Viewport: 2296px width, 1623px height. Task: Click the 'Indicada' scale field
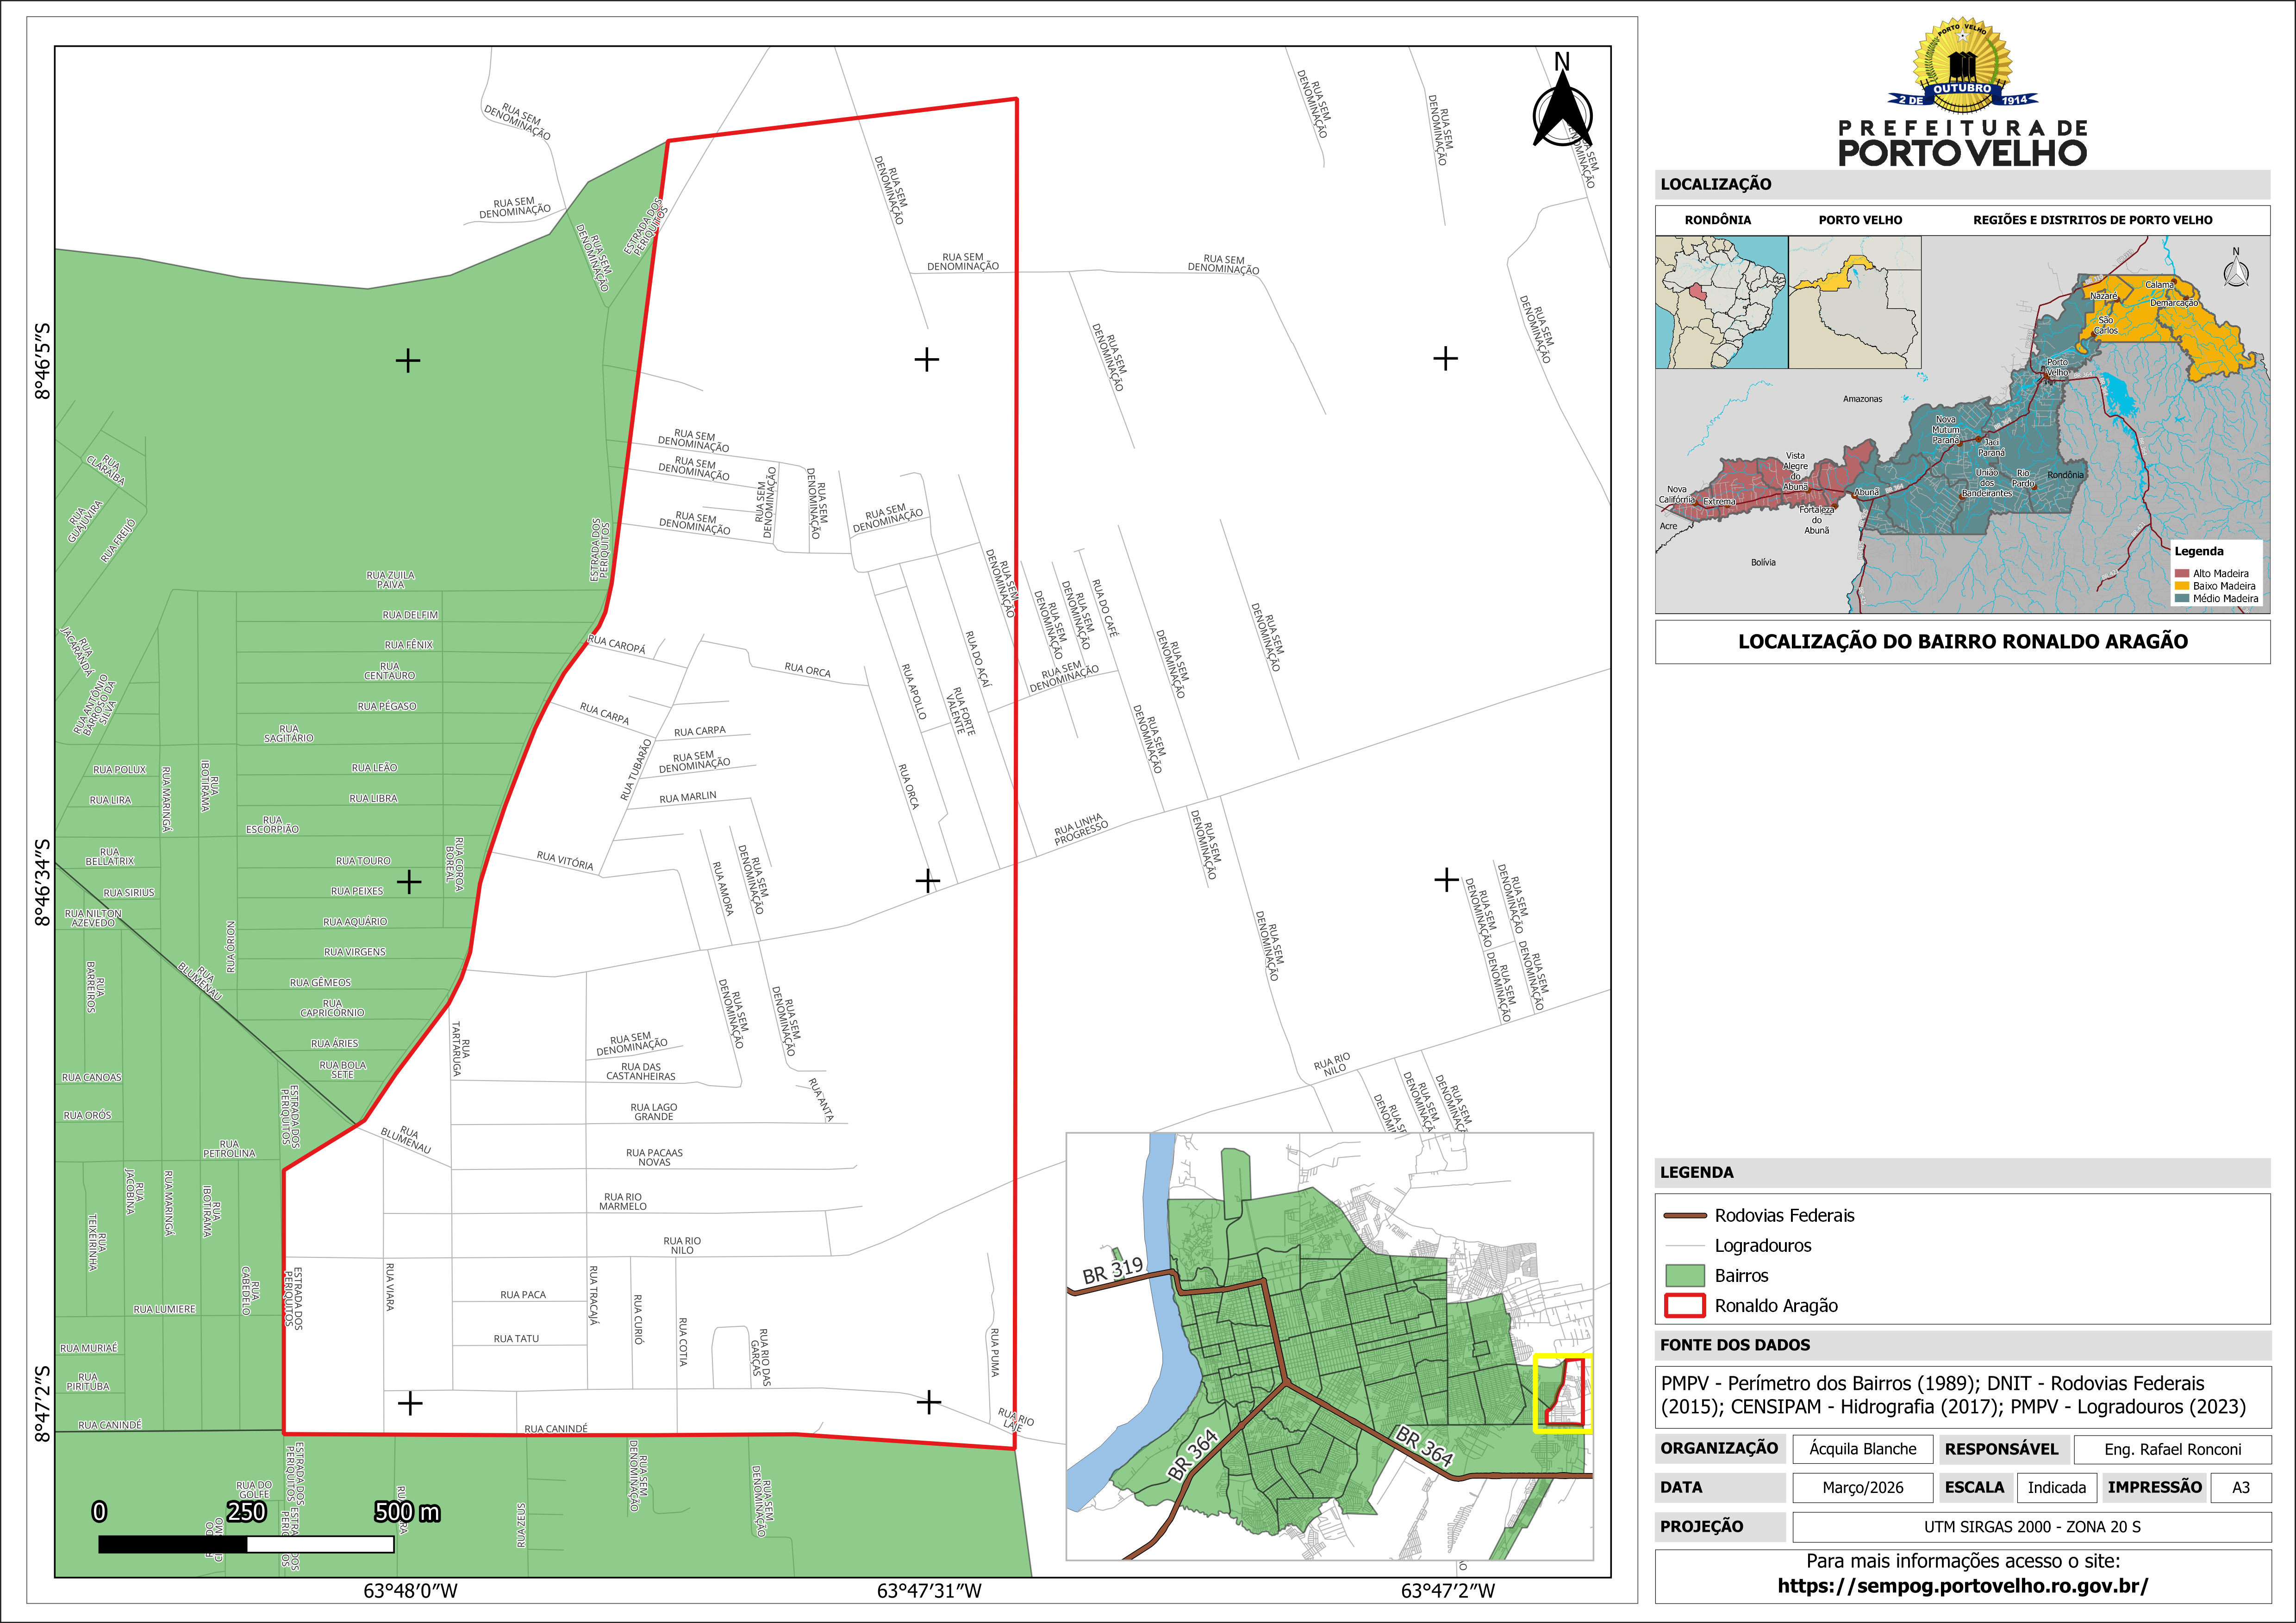tap(2056, 1488)
